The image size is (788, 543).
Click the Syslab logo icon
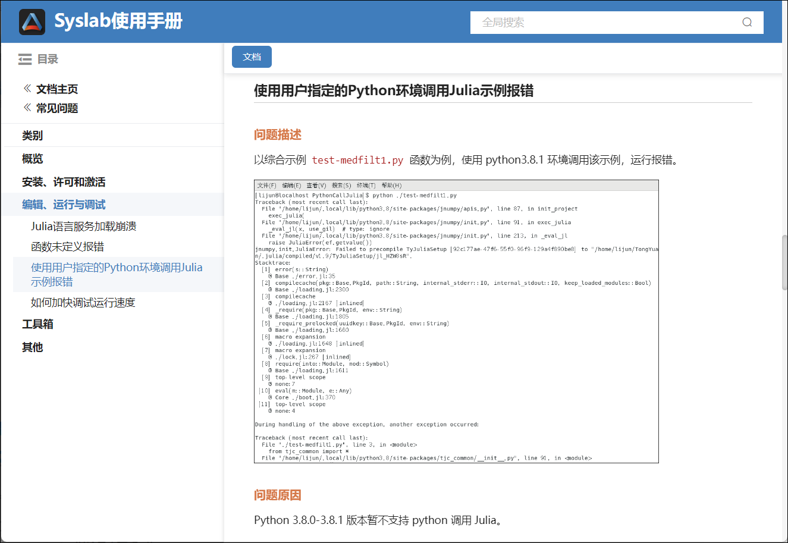32,22
